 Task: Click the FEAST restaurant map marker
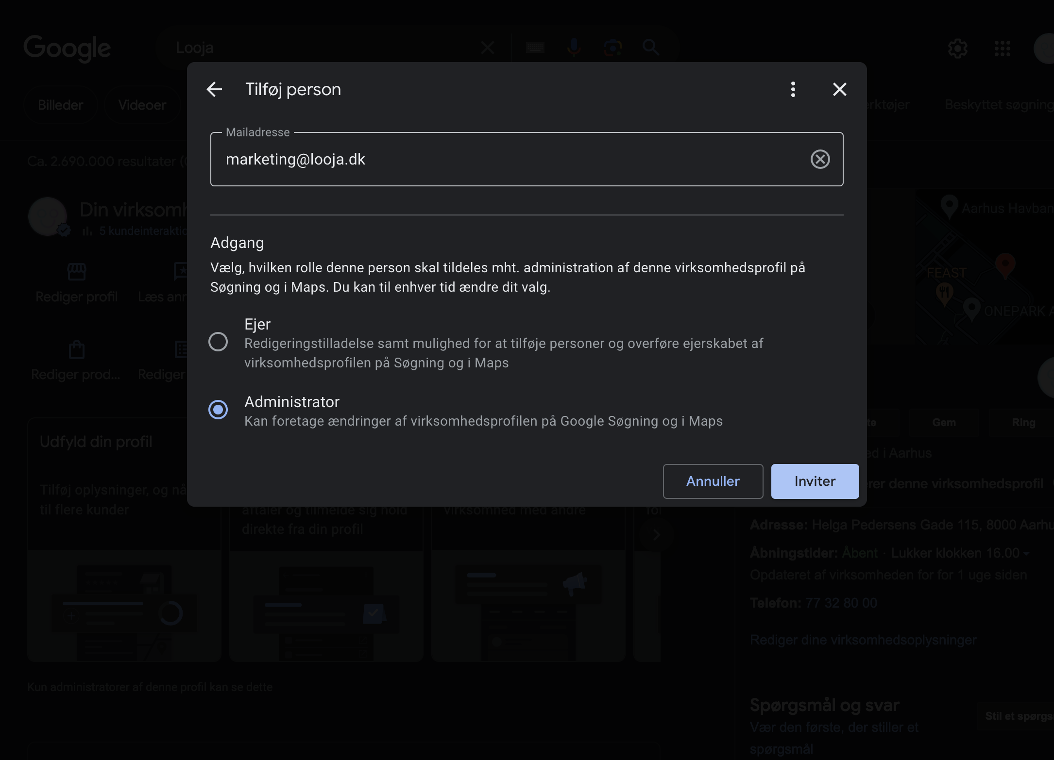click(x=944, y=294)
